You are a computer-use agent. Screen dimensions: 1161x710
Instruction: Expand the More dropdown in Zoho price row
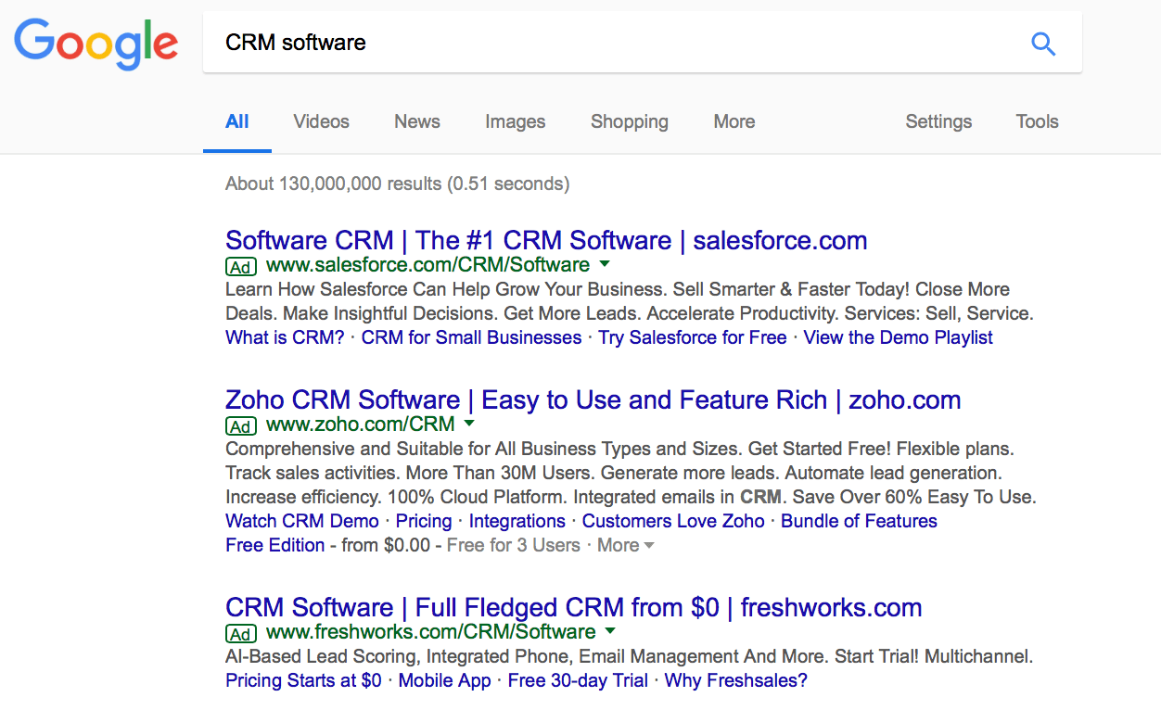[x=626, y=545]
